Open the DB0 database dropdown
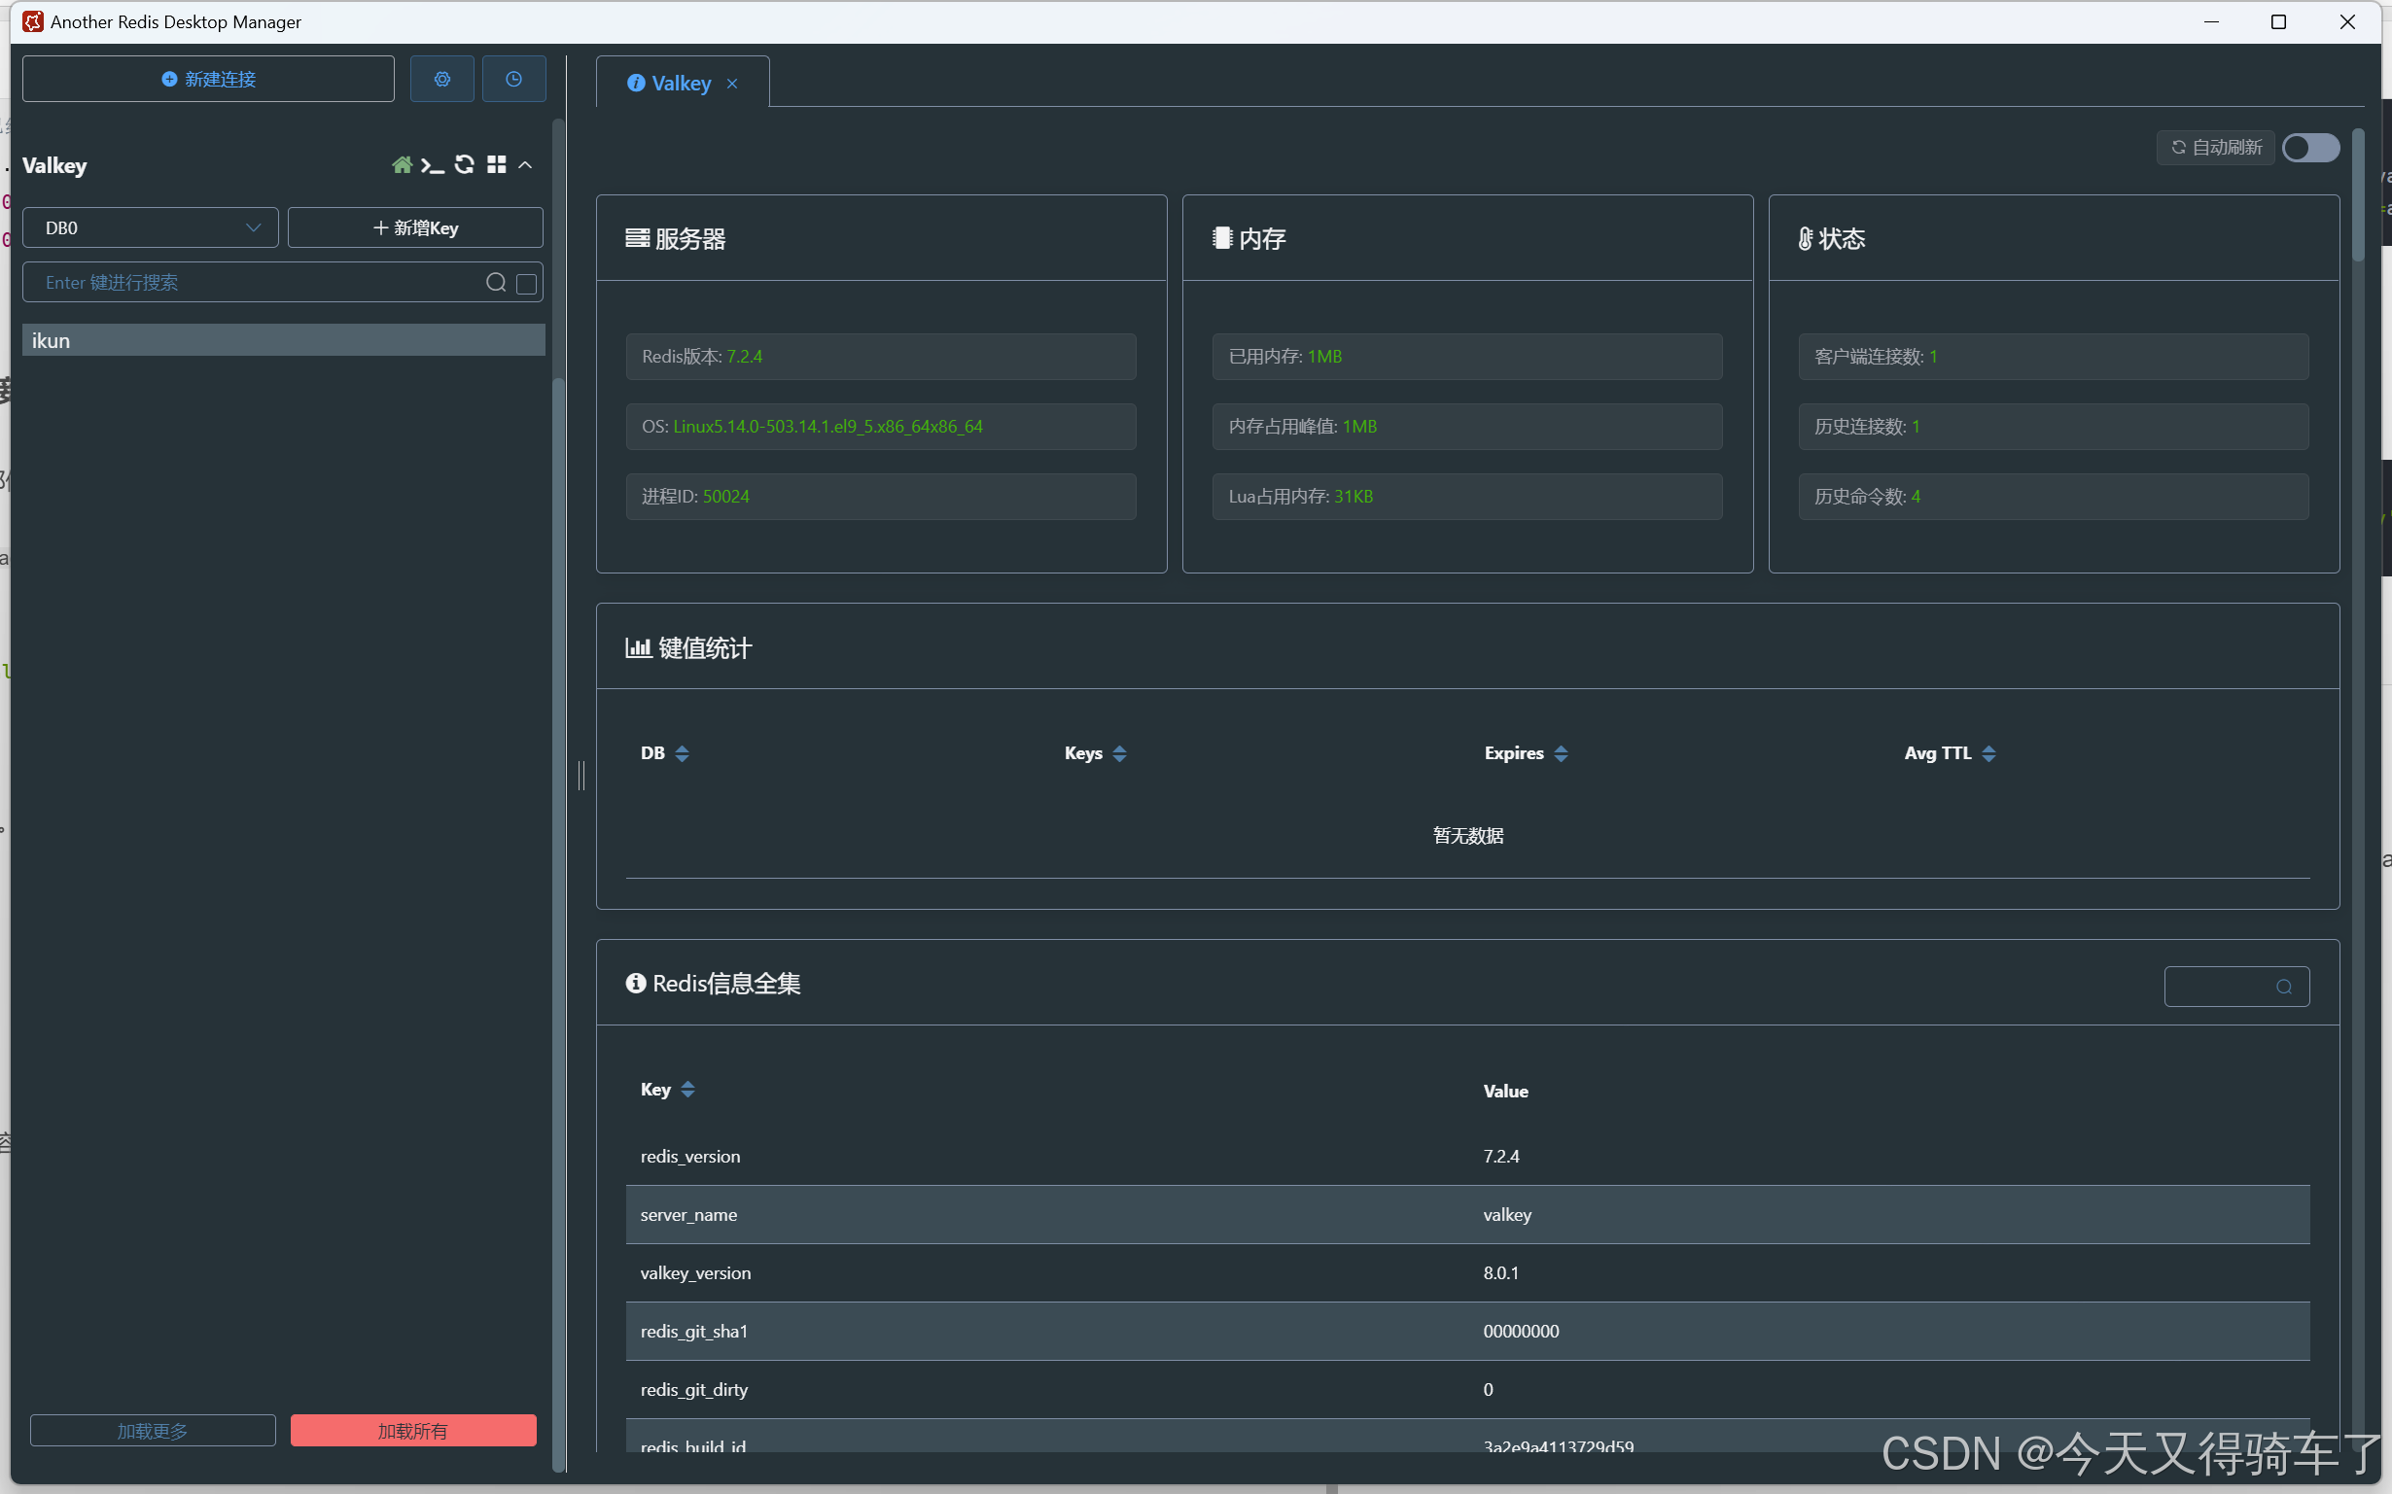Image resolution: width=2392 pixels, height=1494 pixels. [152, 228]
